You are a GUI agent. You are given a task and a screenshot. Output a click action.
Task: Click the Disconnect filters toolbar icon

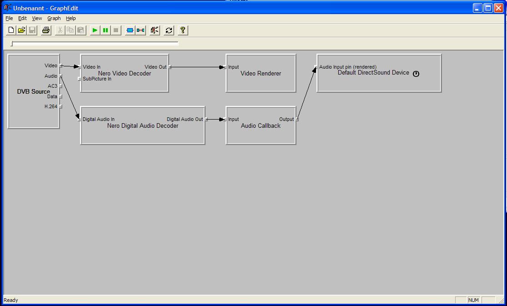point(141,30)
